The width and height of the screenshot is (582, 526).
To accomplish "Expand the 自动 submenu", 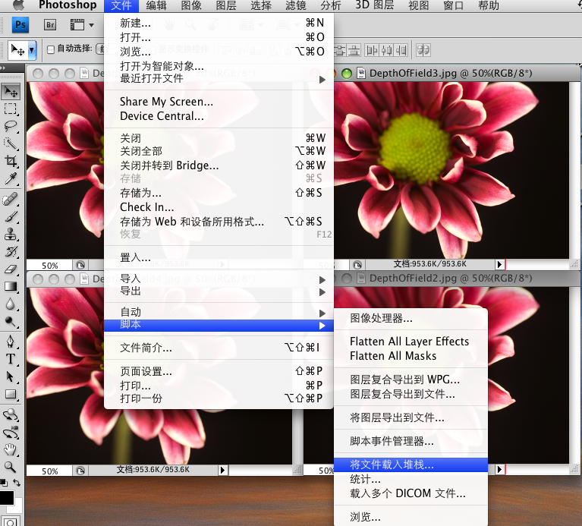I will coord(322,313).
